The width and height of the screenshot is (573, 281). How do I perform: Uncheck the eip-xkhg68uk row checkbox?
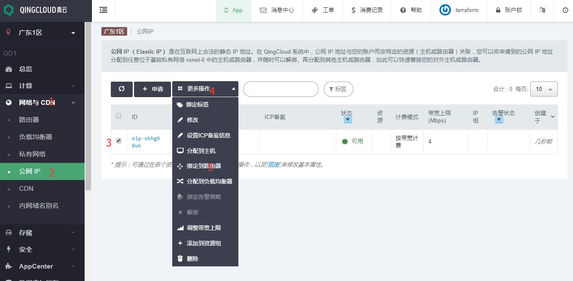tap(119, 140)
